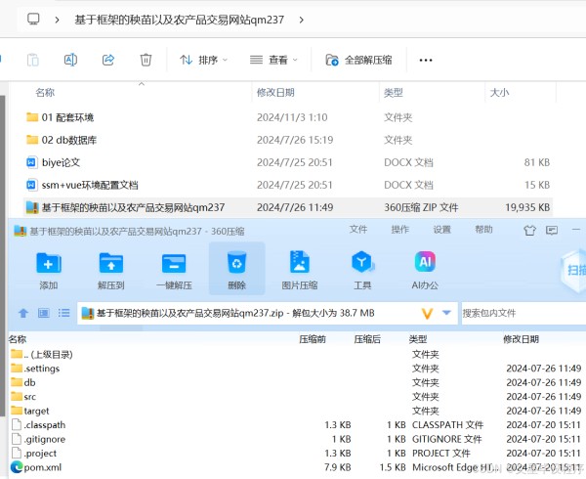Click the 扫描 scan hexagon button
Viewport: 586px width, 479px height.
click(x=573, y=270)
